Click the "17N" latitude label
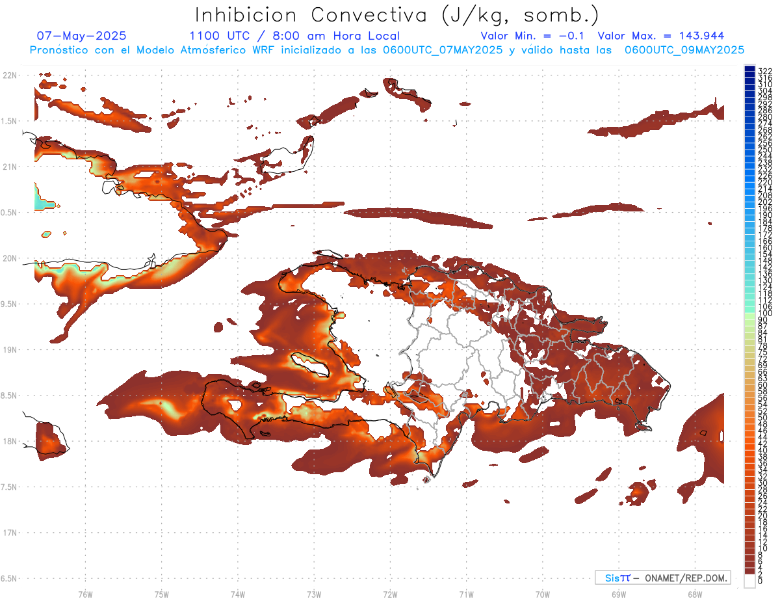 pyautogui.click(x=10, y=533)
